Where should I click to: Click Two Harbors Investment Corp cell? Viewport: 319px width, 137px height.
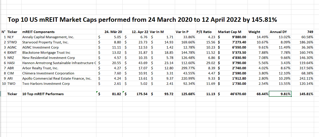46,83
